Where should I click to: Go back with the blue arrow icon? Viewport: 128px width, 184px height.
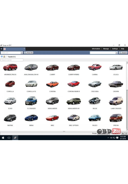tap(2, 56)
